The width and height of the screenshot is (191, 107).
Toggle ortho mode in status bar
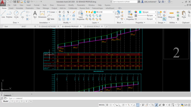point(120,105)
